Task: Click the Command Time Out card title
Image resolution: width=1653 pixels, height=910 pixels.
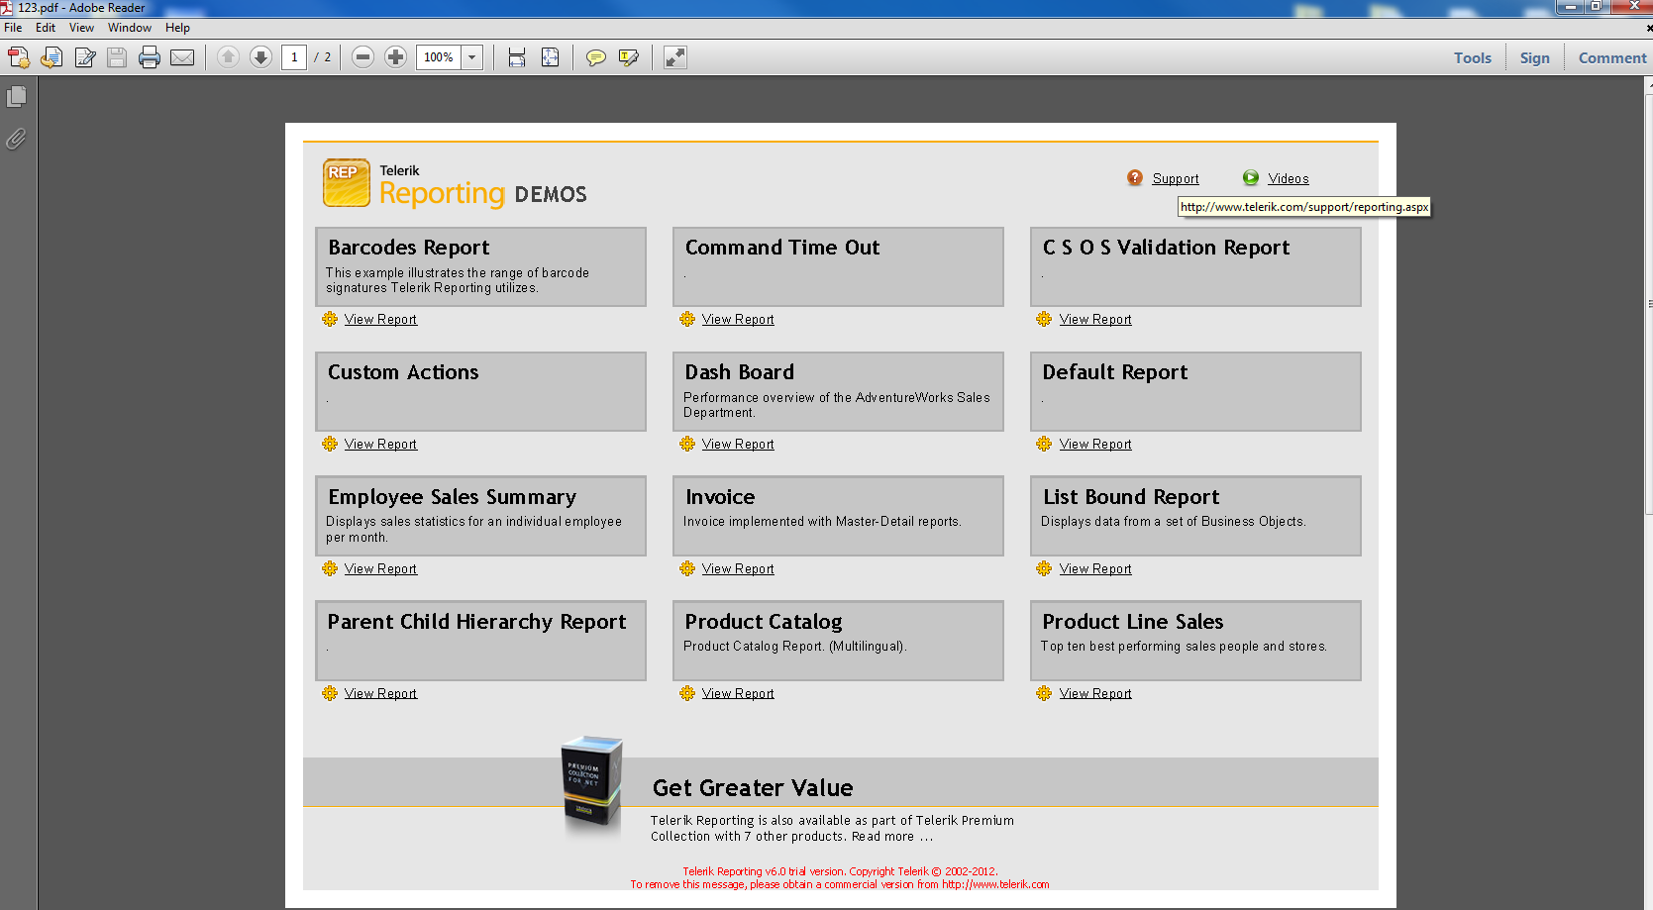Action: 782,248
